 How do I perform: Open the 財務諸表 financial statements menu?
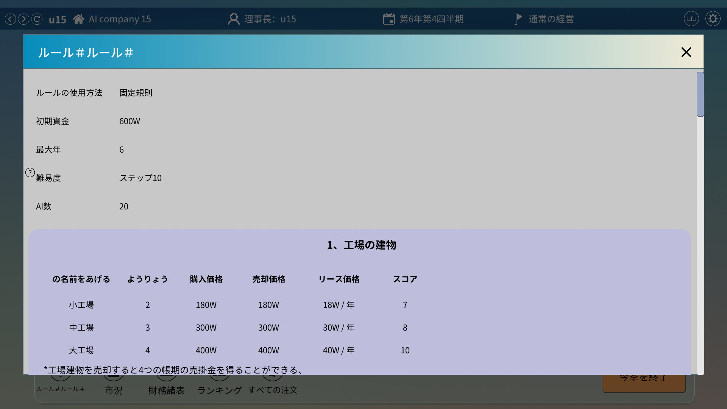point(166,390)
